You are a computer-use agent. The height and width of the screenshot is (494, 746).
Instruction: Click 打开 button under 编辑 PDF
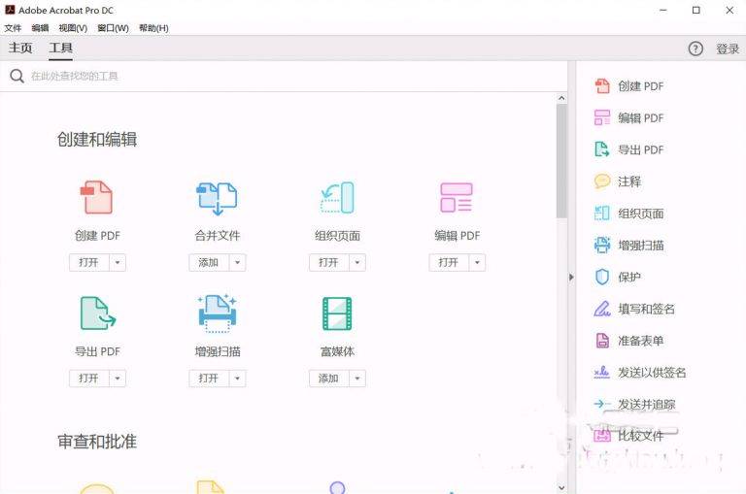click(x=449, y=262)
